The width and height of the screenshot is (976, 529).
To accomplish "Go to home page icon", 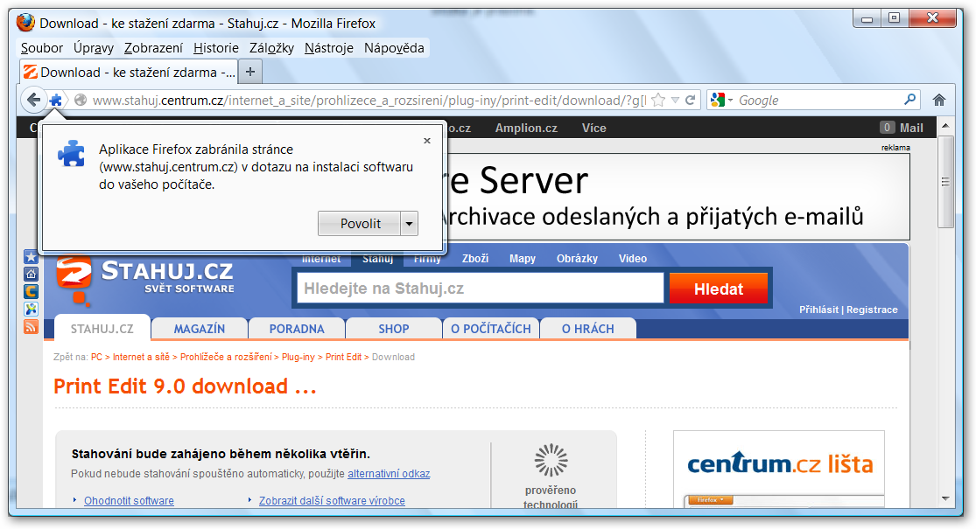I will [x=938, y=100].
